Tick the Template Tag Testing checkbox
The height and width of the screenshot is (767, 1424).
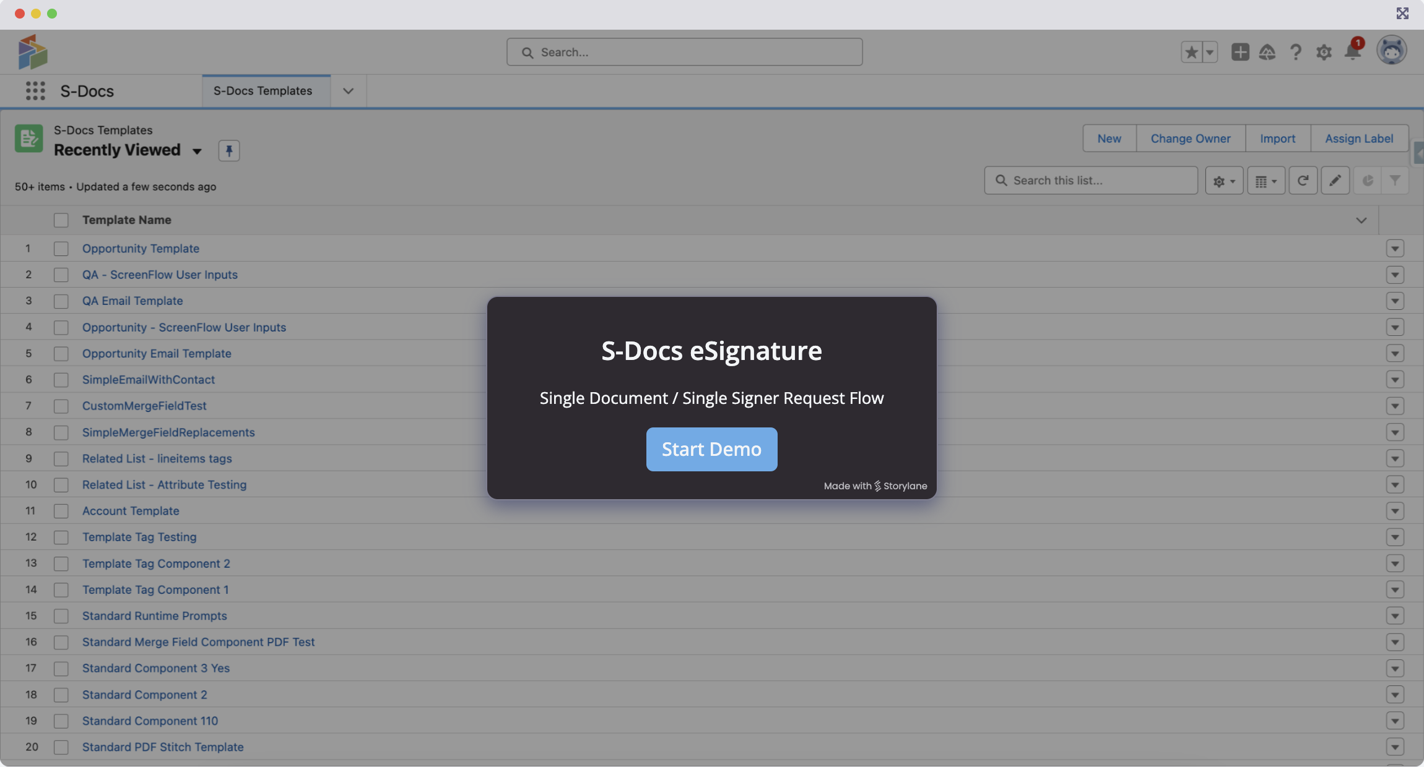61,538
